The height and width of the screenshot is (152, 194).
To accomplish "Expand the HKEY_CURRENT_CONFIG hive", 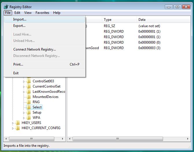I will [x=13, y=128].
